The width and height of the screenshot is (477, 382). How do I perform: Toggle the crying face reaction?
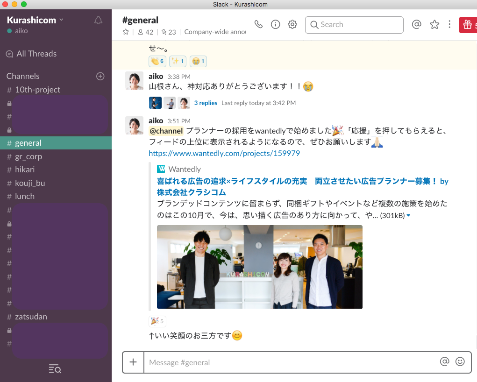199,61
